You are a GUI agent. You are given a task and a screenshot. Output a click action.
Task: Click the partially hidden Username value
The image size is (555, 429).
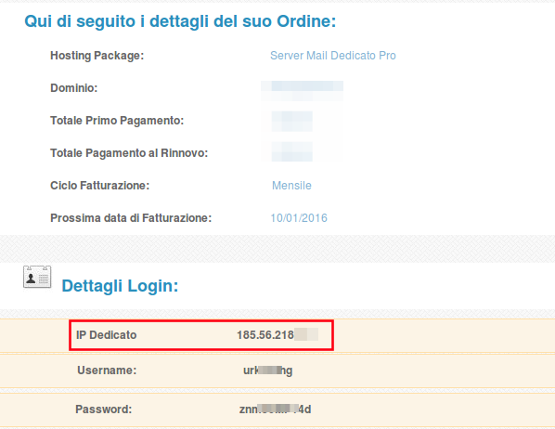(x=268, y=370)
